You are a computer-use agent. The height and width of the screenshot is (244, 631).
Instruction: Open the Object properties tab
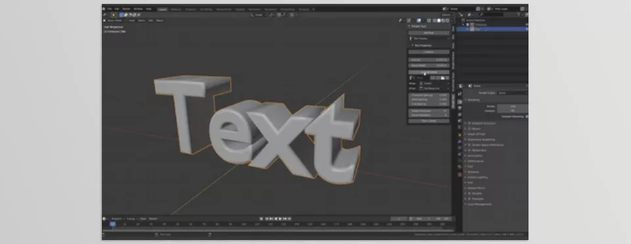click(x=459, y=135)
